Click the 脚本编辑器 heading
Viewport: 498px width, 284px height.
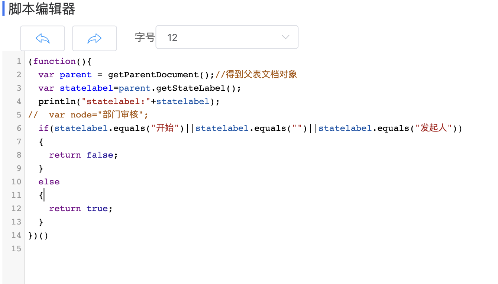[x=42, y=9]
